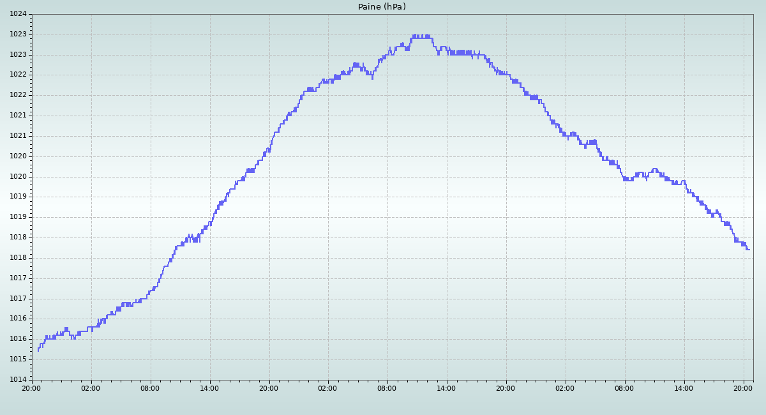Click the rightmost 20:00 time label
766x415 pixels.
[x=743, y=388]
